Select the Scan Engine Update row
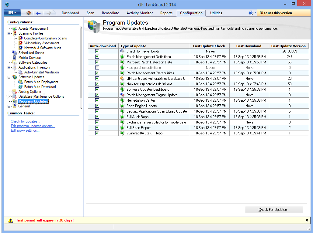The height and width of the screenshot is (233, 313). point(198,106)
